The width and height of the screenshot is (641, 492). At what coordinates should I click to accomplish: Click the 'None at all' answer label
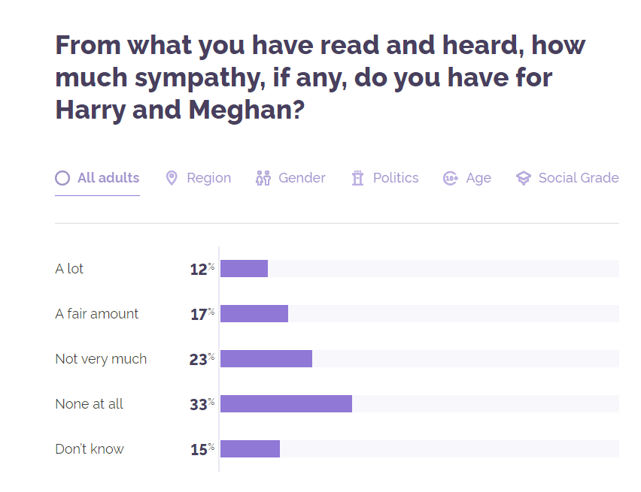click(x=89, y=404)
